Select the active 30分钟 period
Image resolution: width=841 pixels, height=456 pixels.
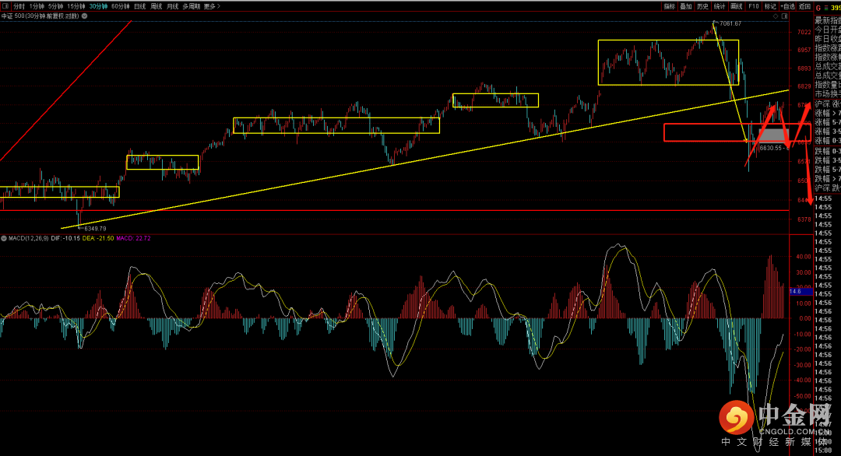(x=99, y=6)
